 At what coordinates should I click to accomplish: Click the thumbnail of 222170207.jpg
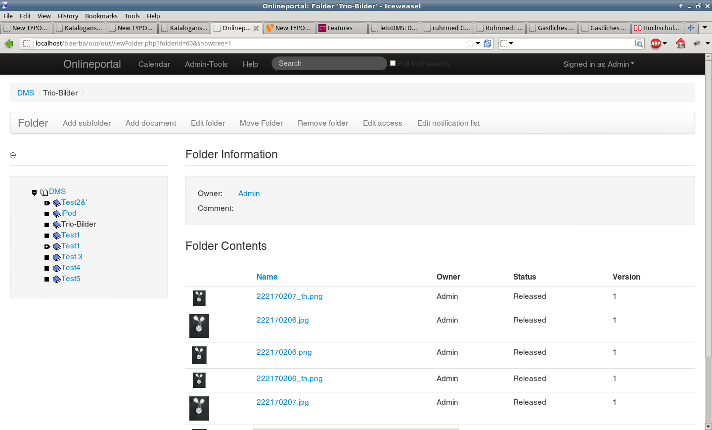[x=199, y=408]
